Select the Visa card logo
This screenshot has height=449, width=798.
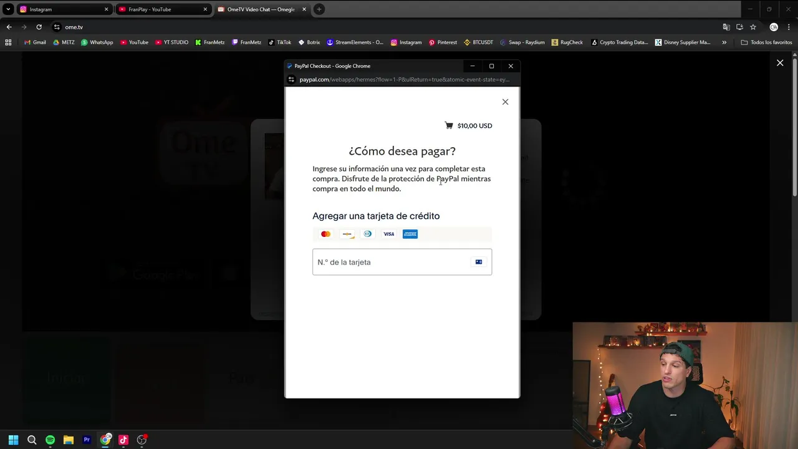389,234
